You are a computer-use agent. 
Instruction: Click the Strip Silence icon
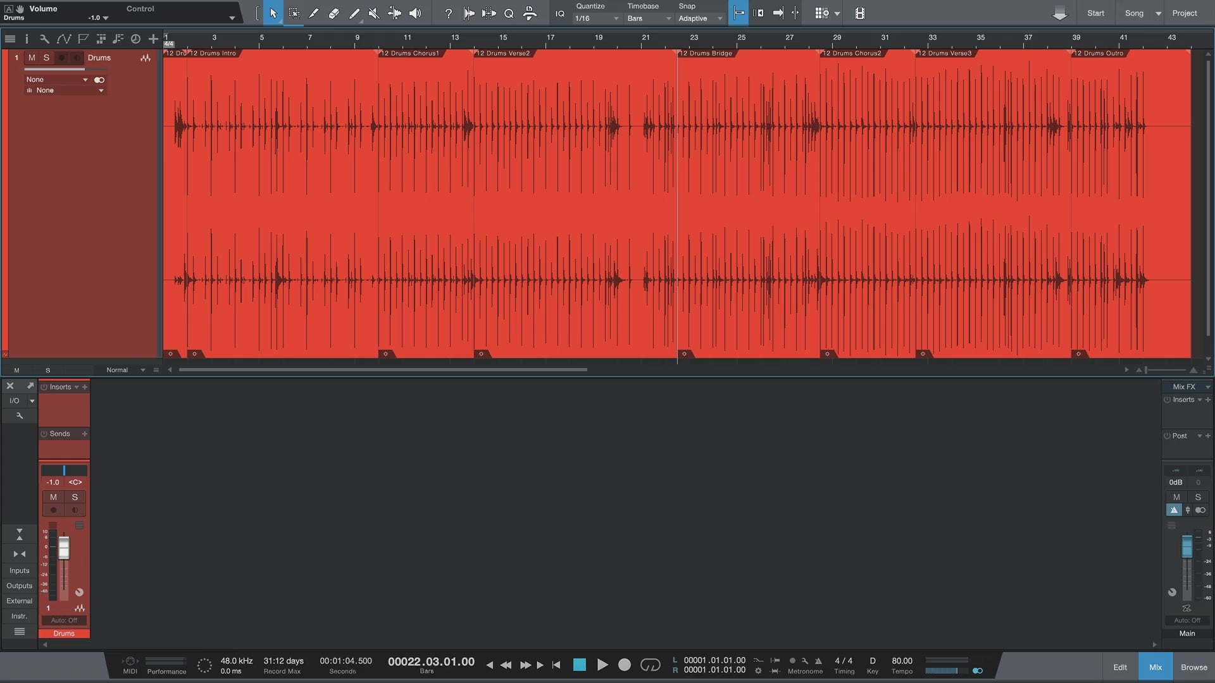click(489, 13)
